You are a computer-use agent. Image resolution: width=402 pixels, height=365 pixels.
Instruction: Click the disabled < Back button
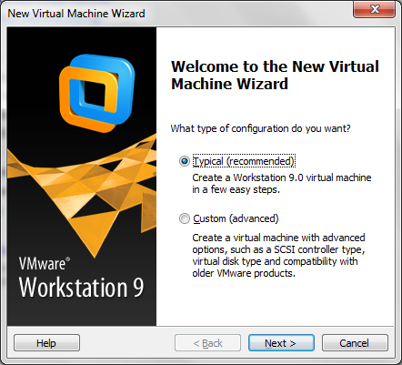click(207, 343)
